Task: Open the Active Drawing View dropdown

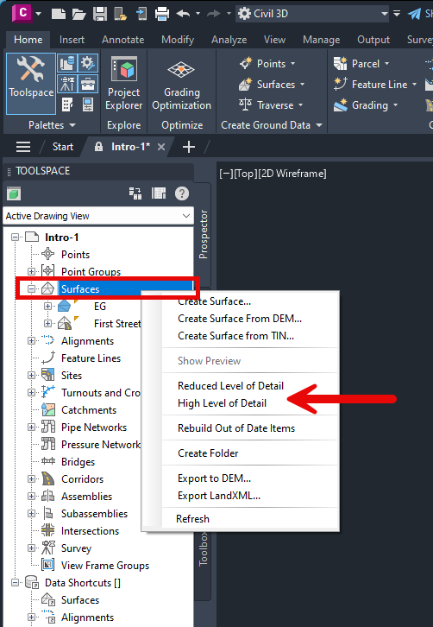Action: 97,216
